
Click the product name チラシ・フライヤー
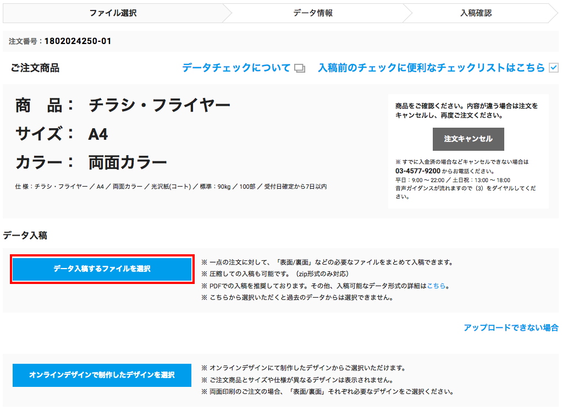coord(159,105)
